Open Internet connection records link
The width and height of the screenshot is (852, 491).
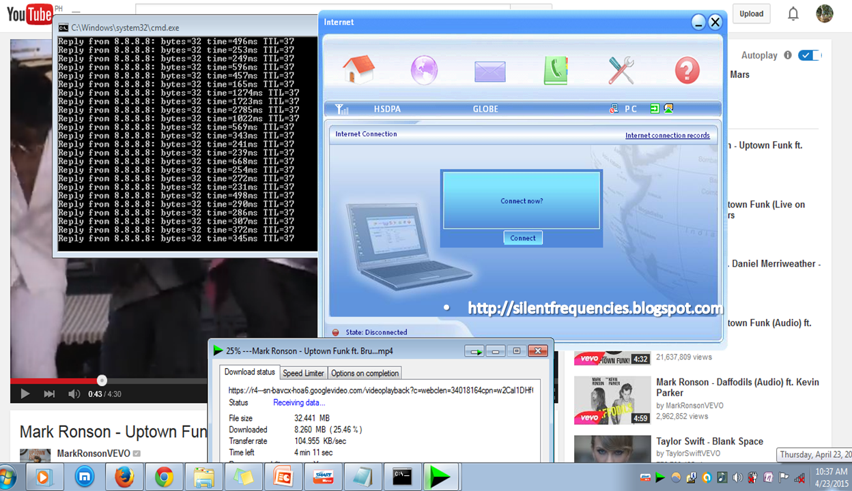pos(668,135)
